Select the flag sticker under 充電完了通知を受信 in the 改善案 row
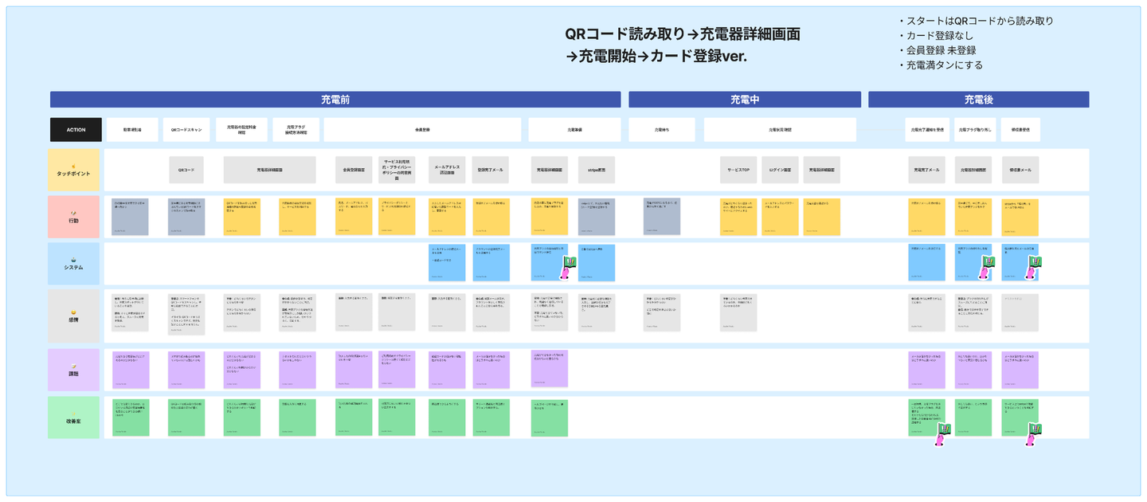 click(x=942, y=435)
